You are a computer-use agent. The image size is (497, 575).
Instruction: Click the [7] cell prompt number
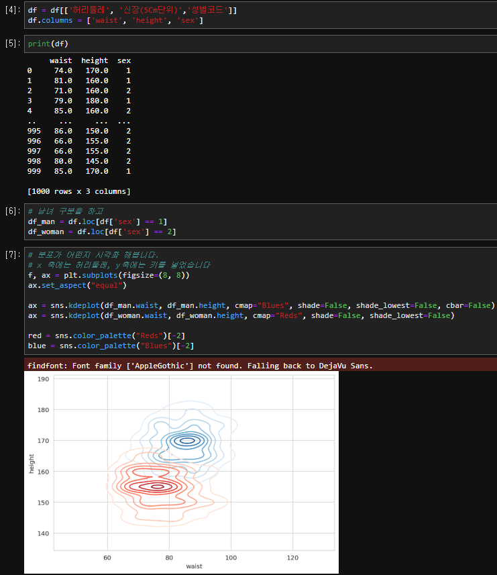point(13,254)
